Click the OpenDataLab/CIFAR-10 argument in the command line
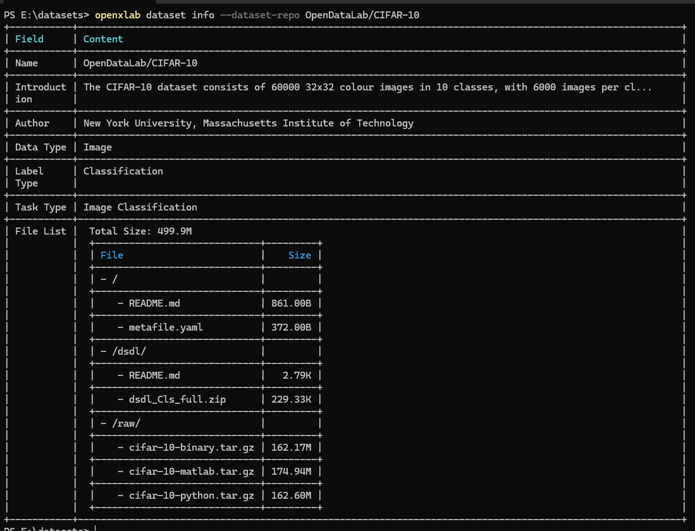Viewport: 695px width, 531px height. pyautogui.click(x=362, y=15)
